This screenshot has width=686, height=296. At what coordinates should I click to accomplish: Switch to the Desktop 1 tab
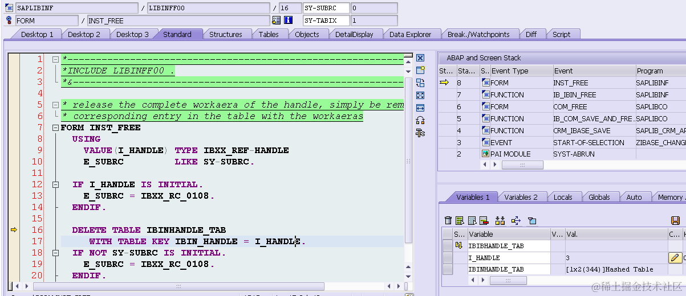point(37,34)
